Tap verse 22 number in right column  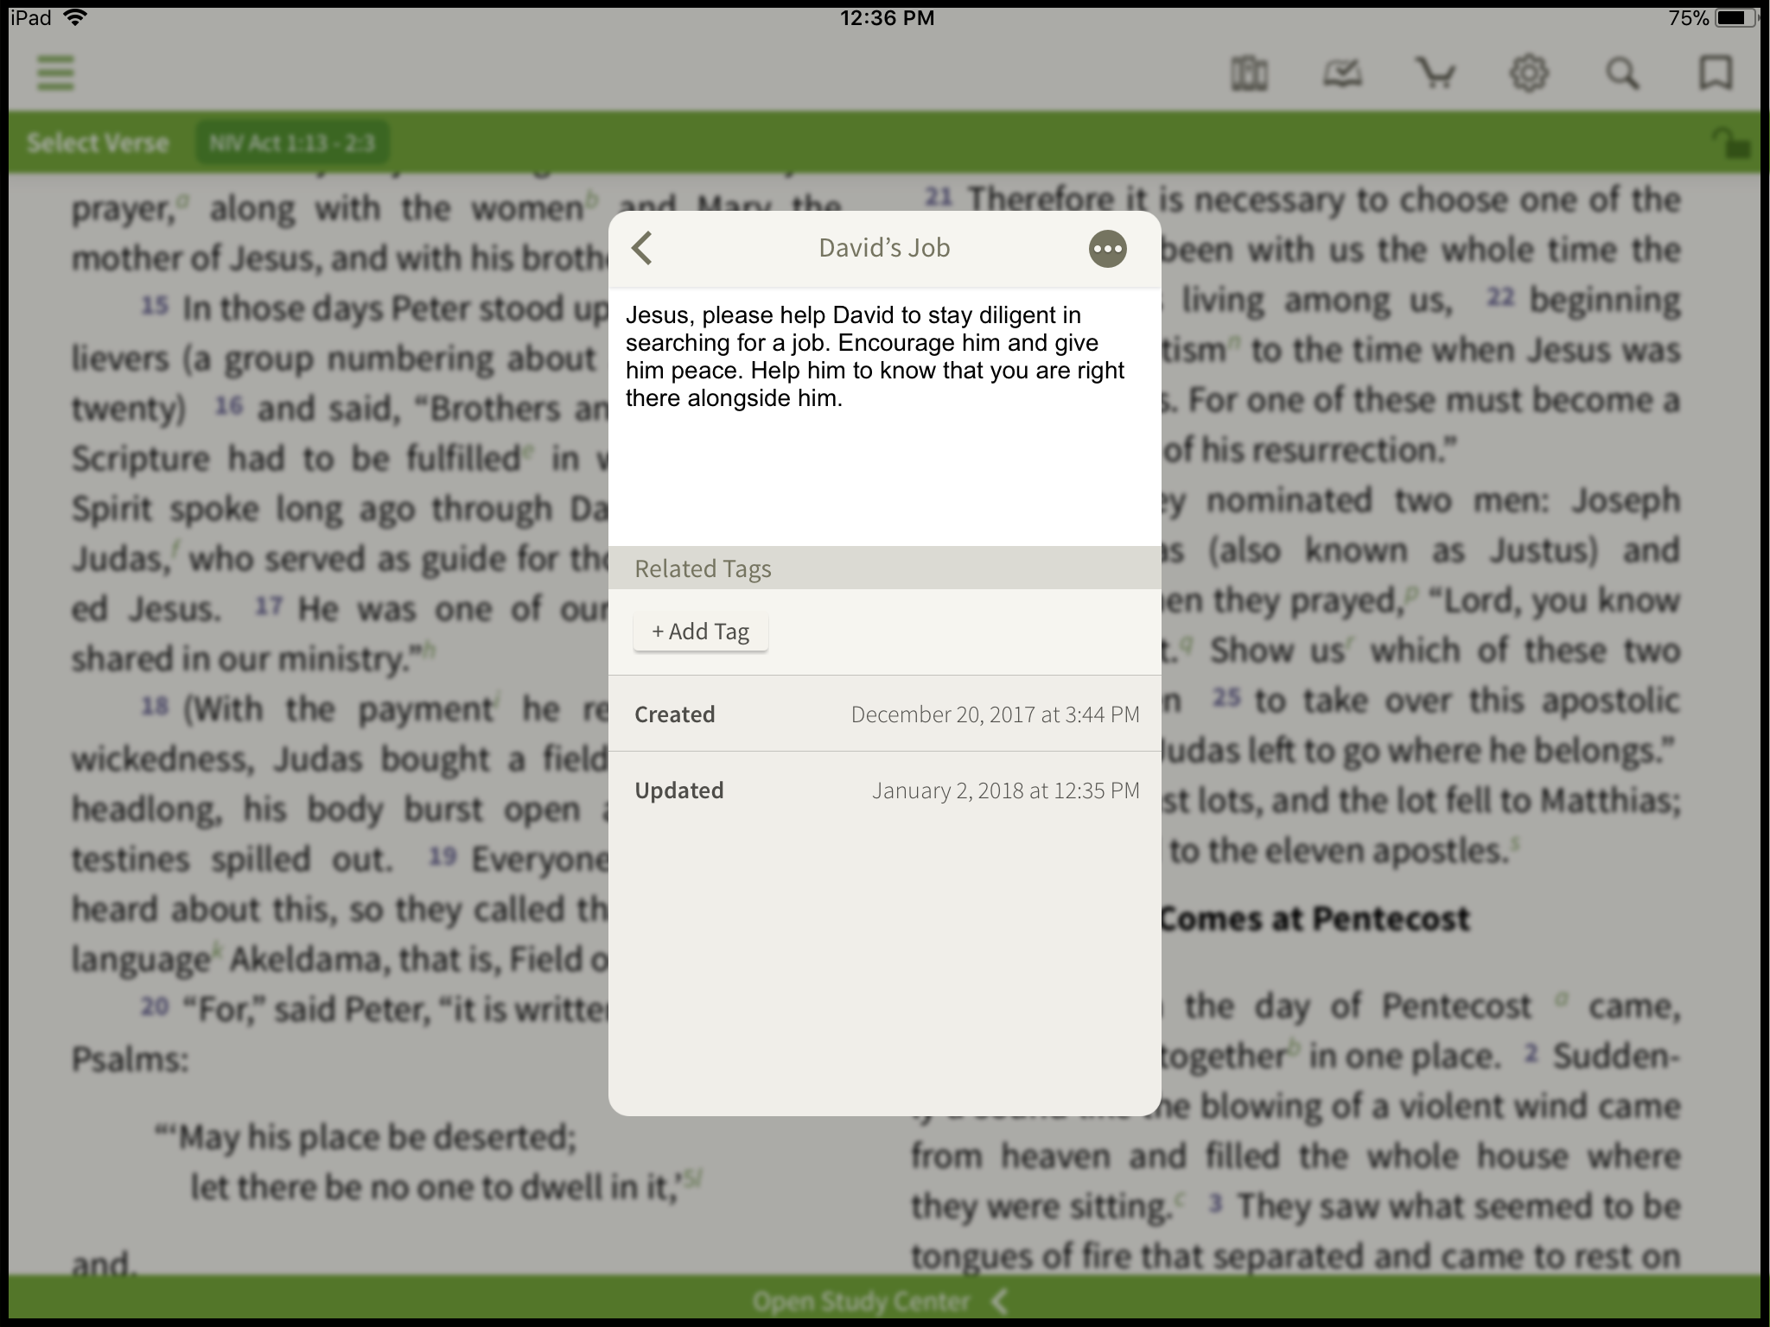(1500, 296)
